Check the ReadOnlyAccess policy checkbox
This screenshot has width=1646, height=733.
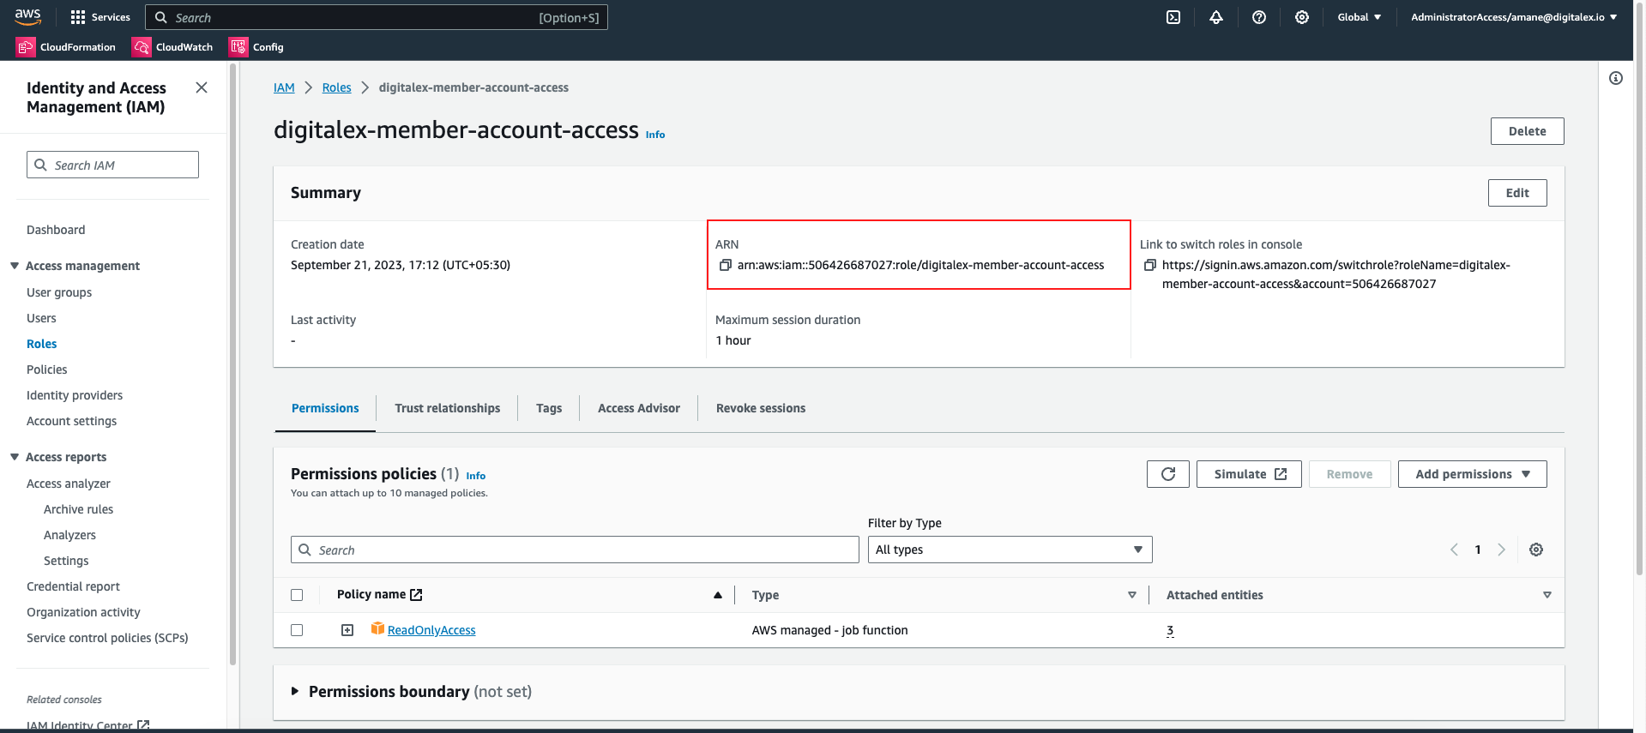[297, 630]
